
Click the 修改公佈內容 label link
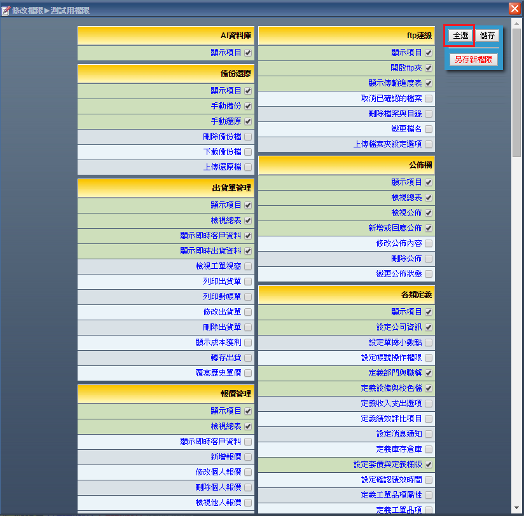[399, 243]
